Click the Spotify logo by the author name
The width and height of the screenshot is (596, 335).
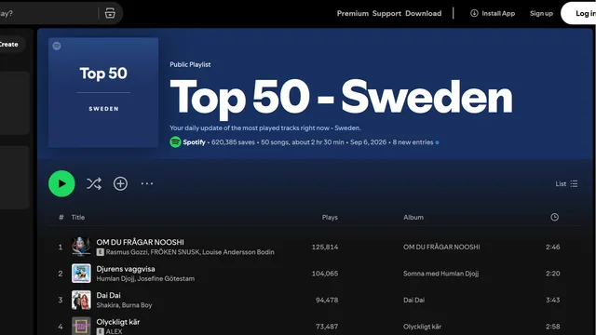tap(175, 142)
